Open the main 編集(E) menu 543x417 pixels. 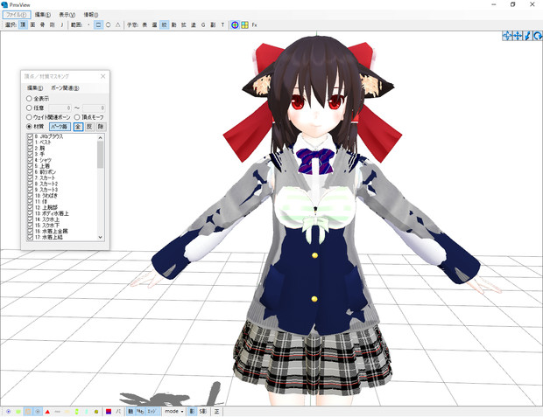point(43,15)
